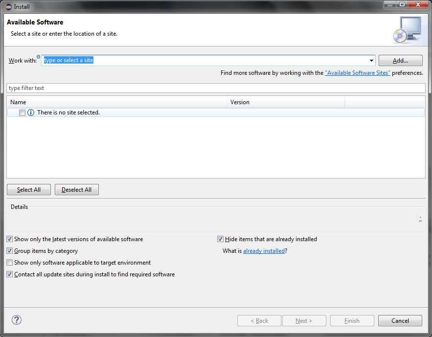Click the Install dialog icon in titlebar
Viewport: 432px width, 337px height.
tap(8, 6)
